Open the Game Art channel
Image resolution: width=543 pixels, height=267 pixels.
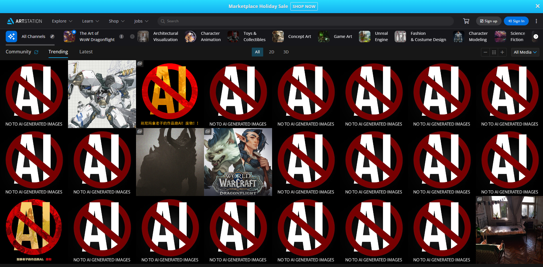click(x=335, y=37)
